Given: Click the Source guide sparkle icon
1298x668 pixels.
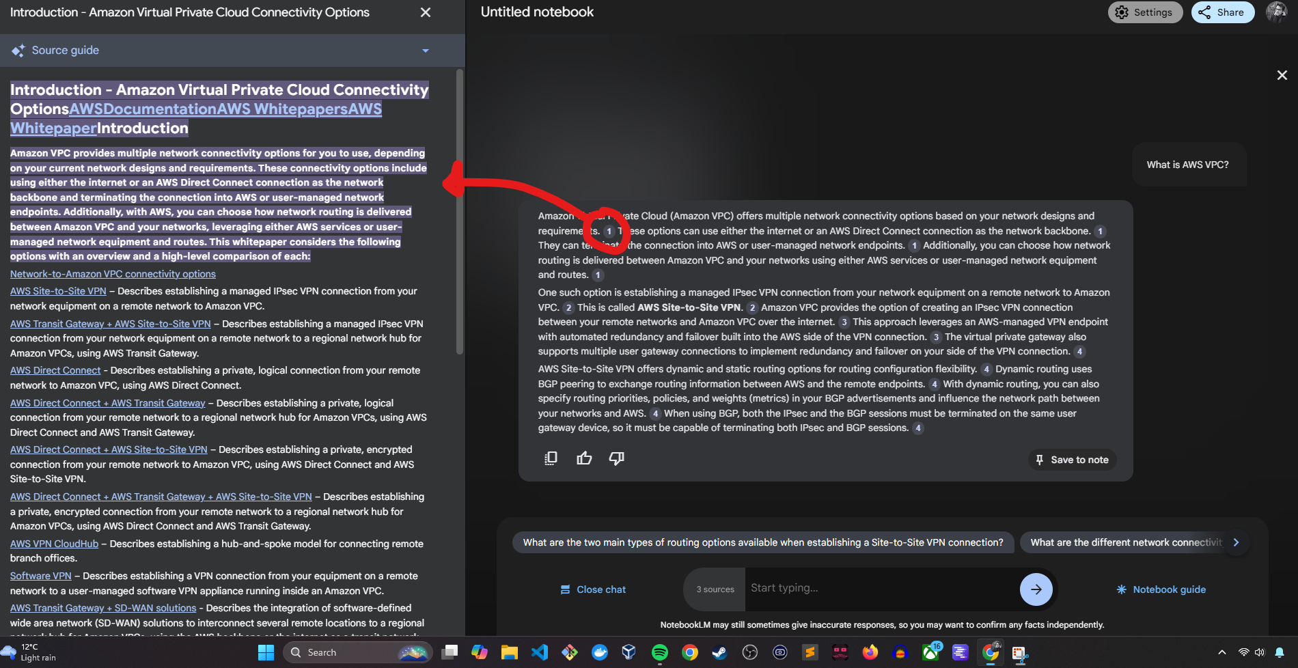Looking at the screenshot, I should (x=18, y=51).
